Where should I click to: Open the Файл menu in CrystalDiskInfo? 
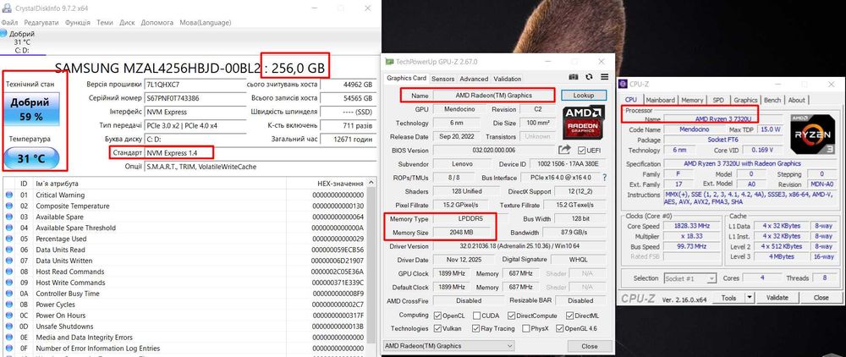click(x=9, y=23)
